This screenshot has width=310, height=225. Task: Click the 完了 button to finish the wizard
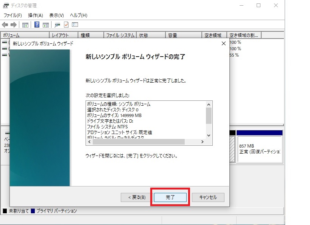[170, 197]
